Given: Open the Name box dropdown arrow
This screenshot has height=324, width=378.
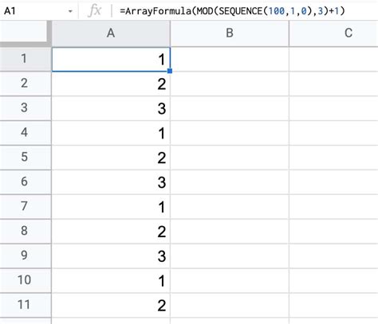Looking at the screenshot, I should pyautogui.click(x=70, y=11).
